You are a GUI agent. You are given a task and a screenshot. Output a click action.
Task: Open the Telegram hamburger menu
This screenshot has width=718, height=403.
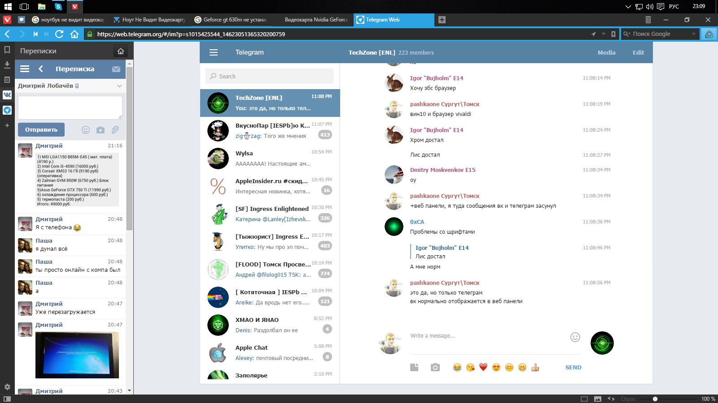214,52
